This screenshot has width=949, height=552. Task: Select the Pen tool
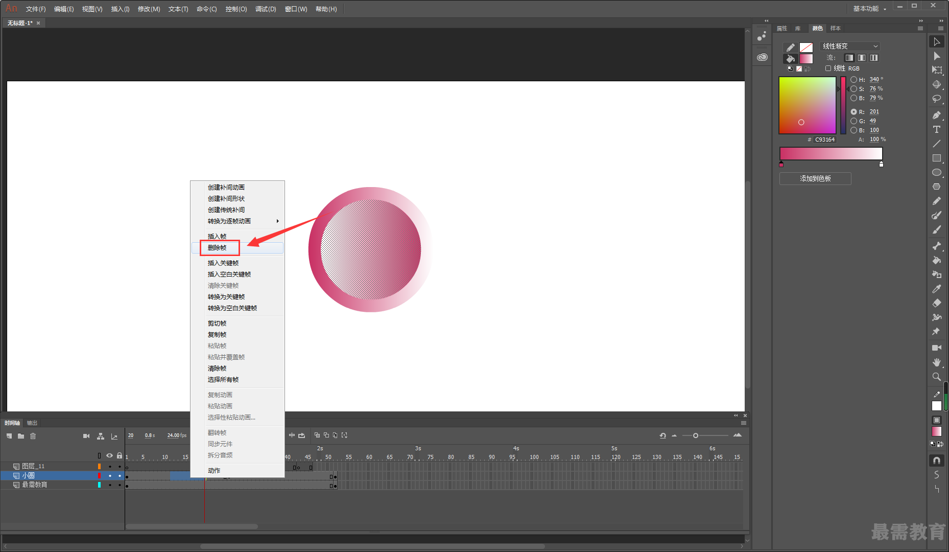point(937,115)
